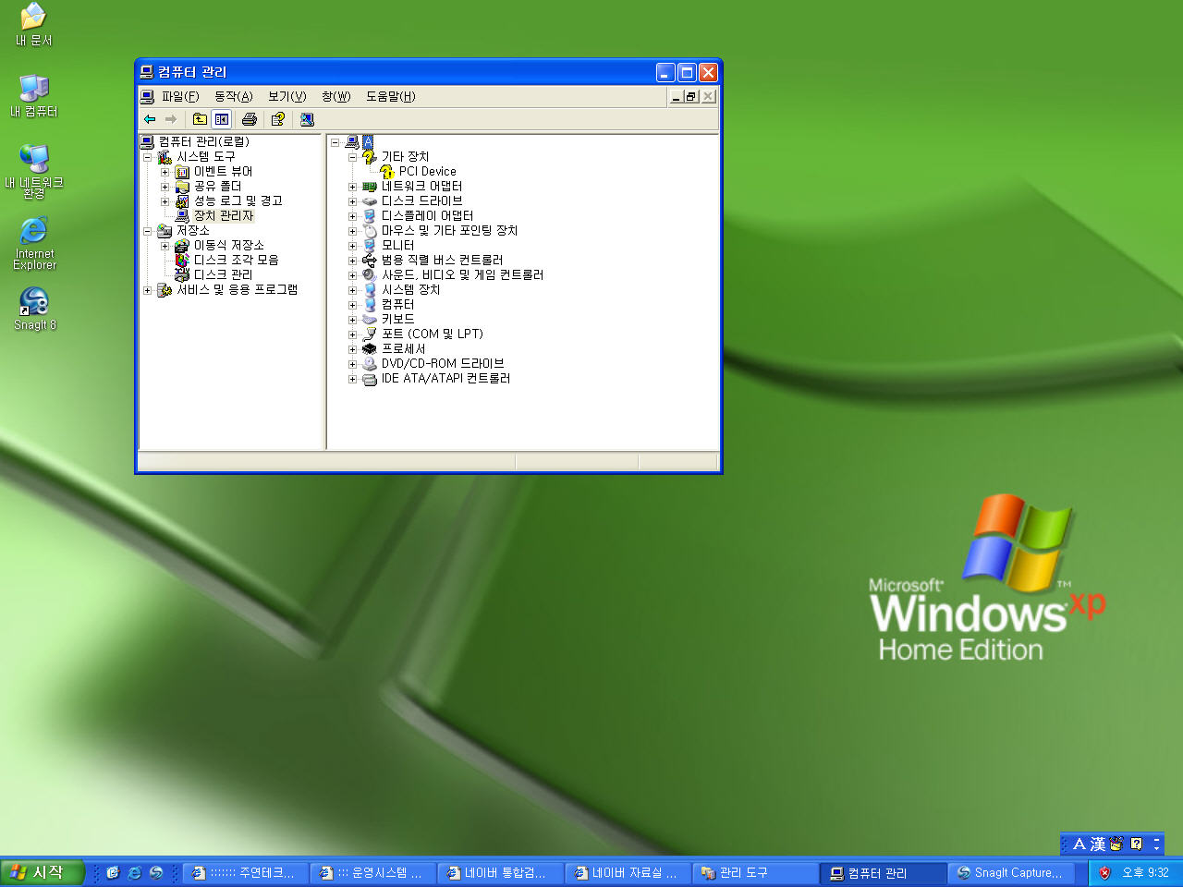This screenshot has width=1183, height=887.
Task: Expand 마우스 및 기타 포인팅 장치
Action: 352,231
